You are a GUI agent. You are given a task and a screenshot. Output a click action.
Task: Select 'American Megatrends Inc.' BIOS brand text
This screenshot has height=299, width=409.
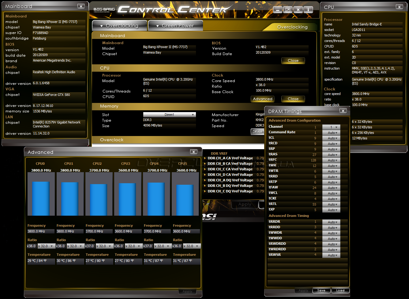coord(52,60)
